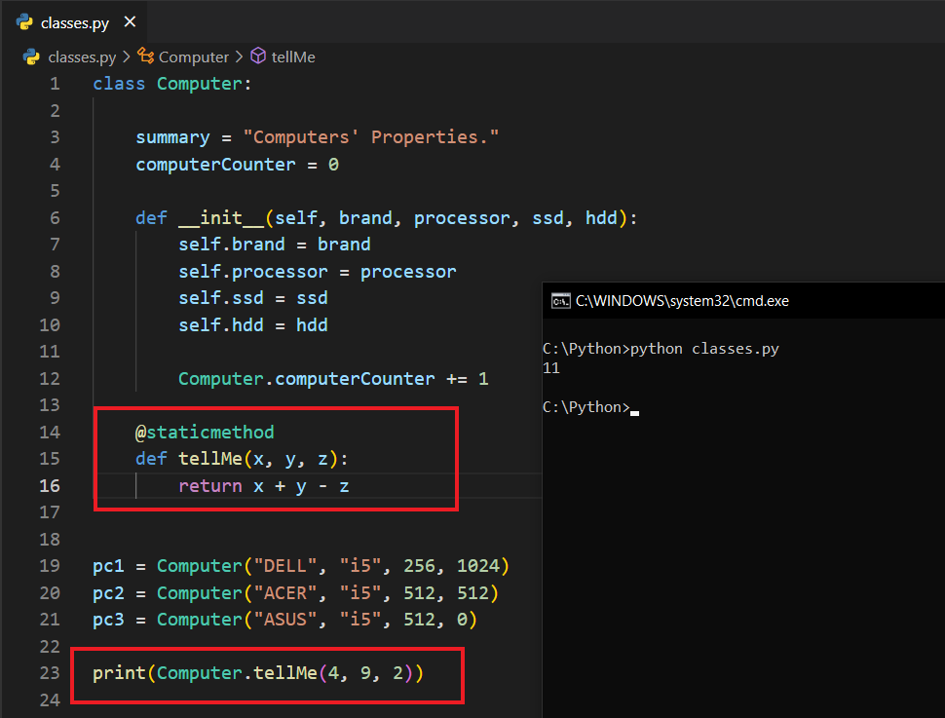Click the __init__ method name

(220, 218)
